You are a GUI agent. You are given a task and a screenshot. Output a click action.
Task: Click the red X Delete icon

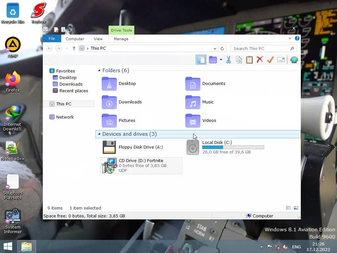pos(260,59)
